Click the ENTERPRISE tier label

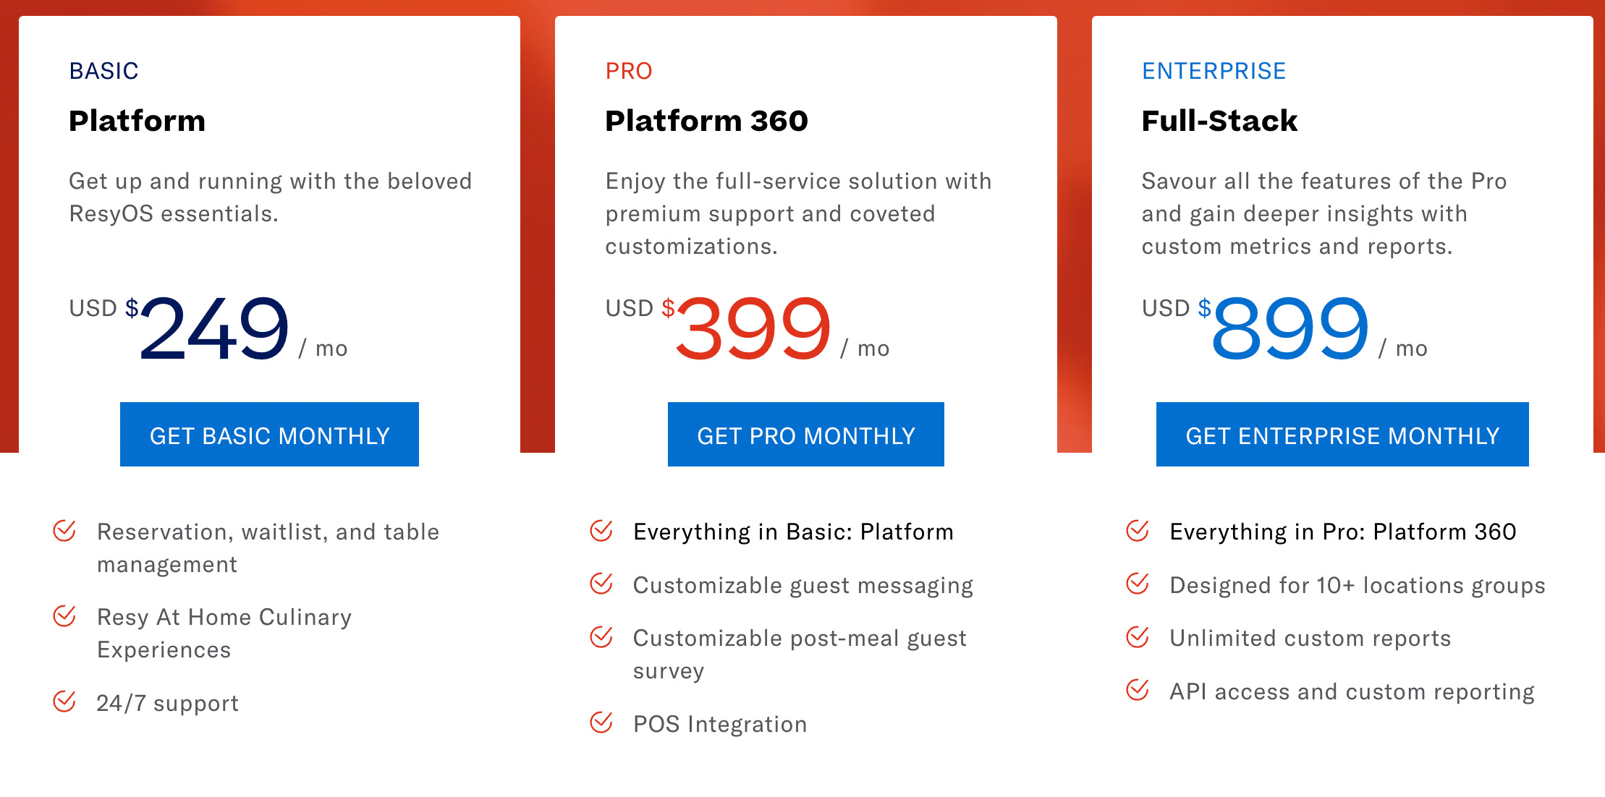click(x=1214, y=71)
